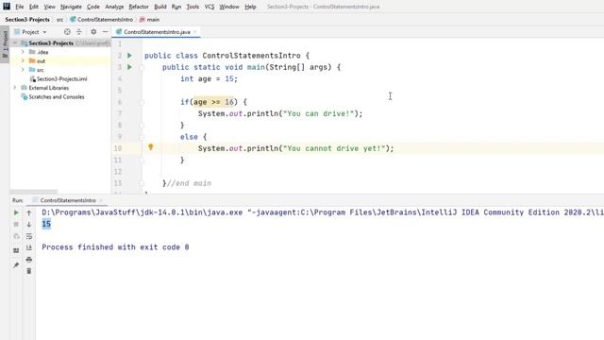
Task: Open the View menu
Action: [49, 7]
